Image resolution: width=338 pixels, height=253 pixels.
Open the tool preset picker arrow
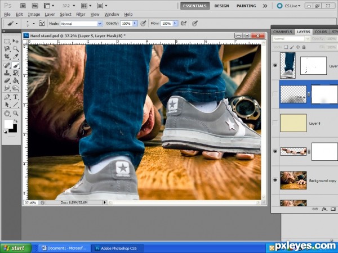coord(16,24)
